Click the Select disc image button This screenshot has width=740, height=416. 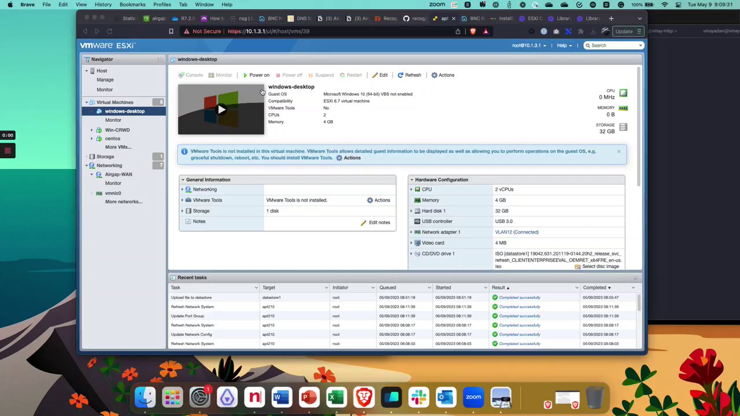(597, 266)
